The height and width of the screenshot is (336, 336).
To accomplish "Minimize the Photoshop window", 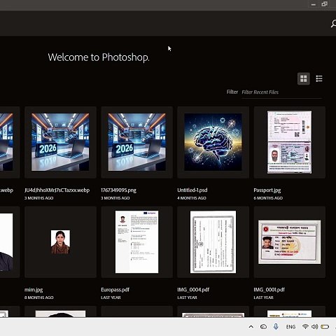I will point(314,4).
